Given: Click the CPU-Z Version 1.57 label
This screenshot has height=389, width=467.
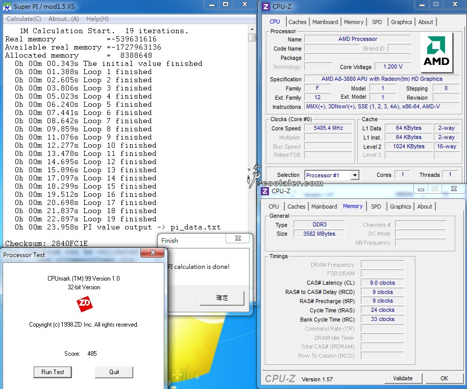Looking at the screenshot, I should (317, 379).
